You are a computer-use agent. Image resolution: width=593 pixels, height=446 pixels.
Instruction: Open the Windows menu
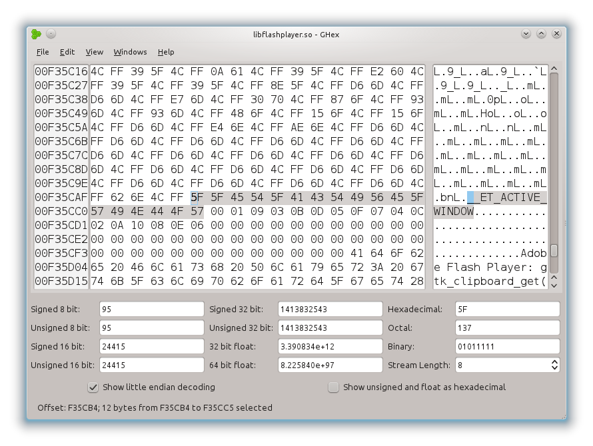[130, 52]
